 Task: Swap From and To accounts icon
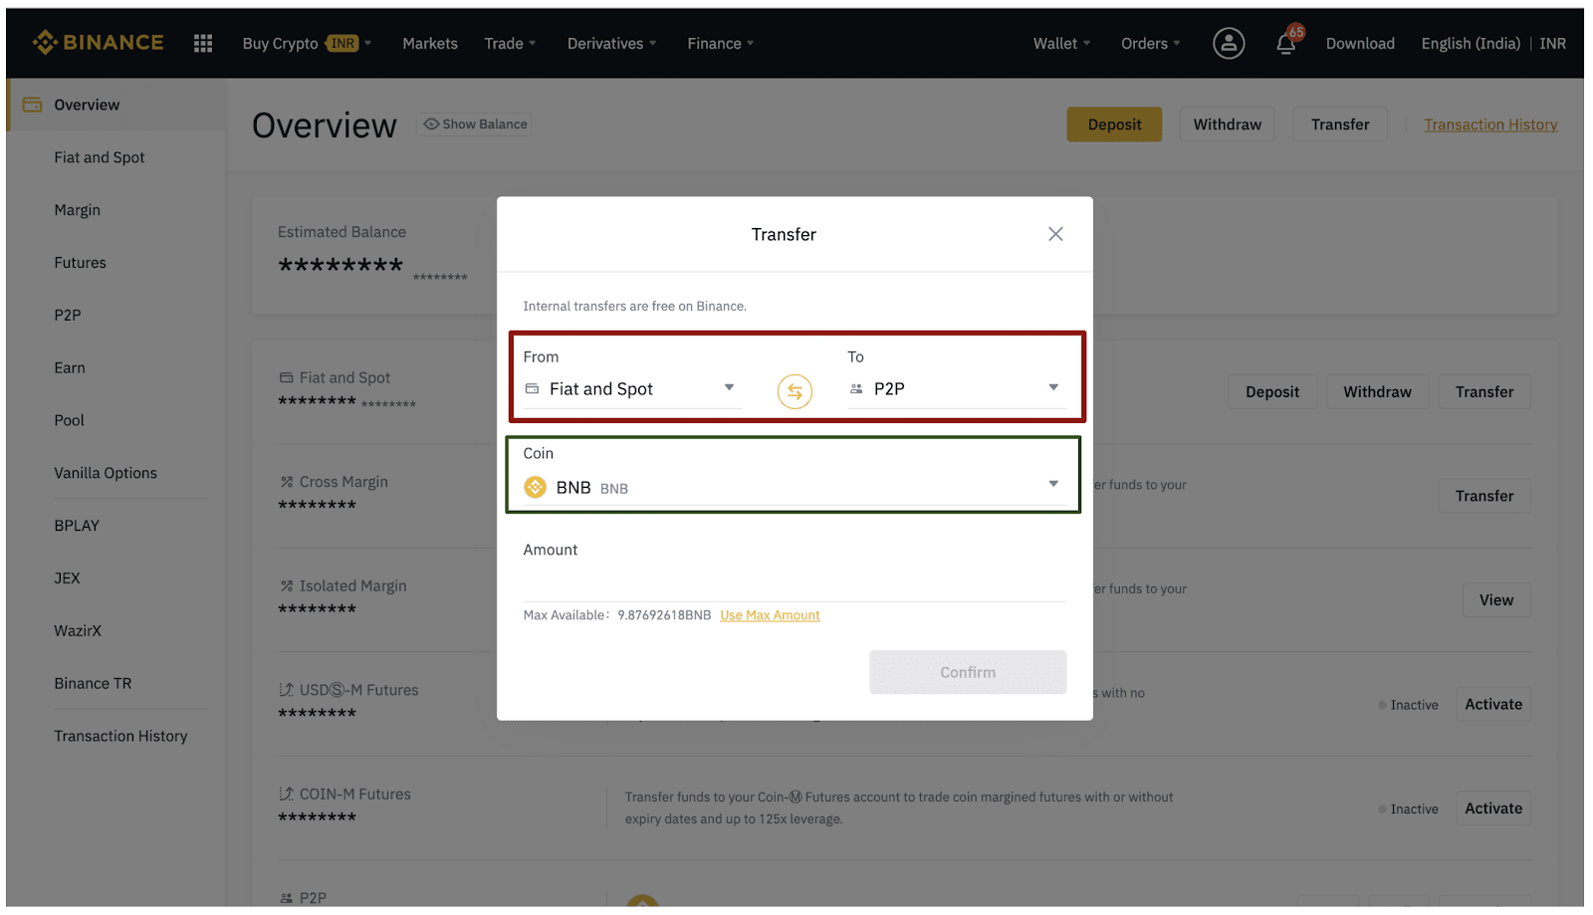click(x=795, y=391)
